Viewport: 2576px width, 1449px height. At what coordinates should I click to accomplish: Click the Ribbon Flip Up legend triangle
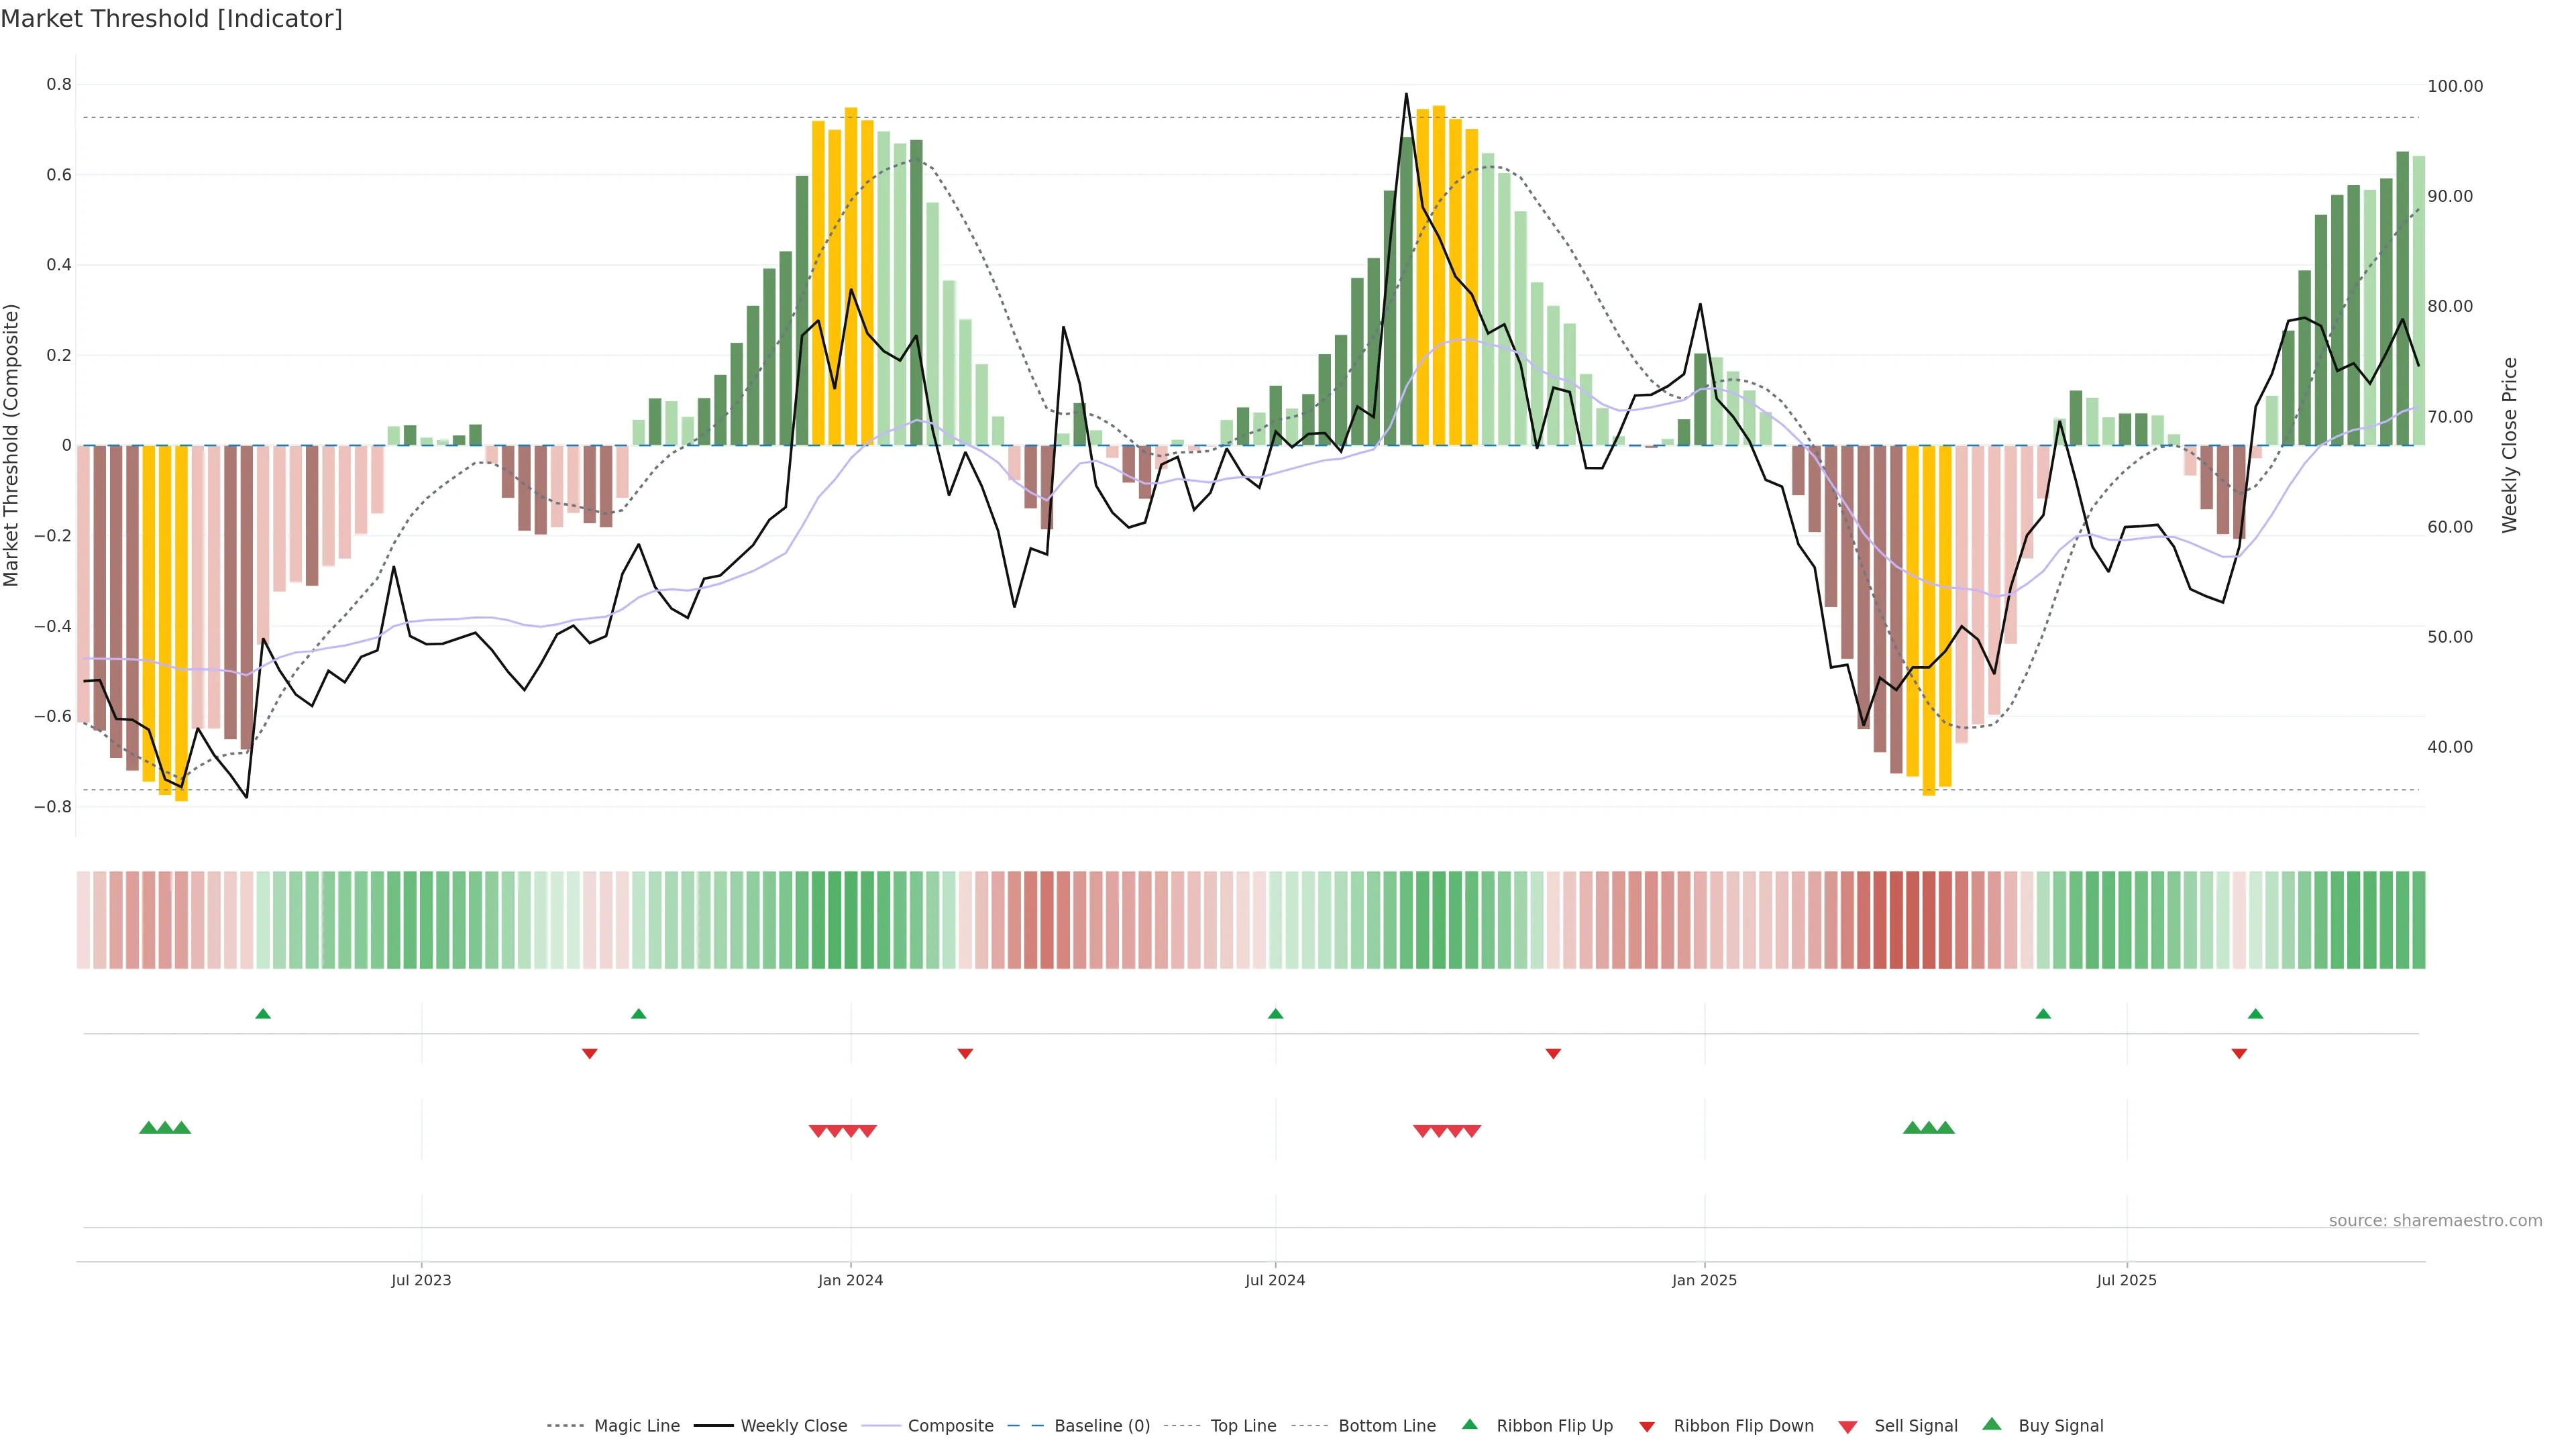(x=1469, y=1424)
